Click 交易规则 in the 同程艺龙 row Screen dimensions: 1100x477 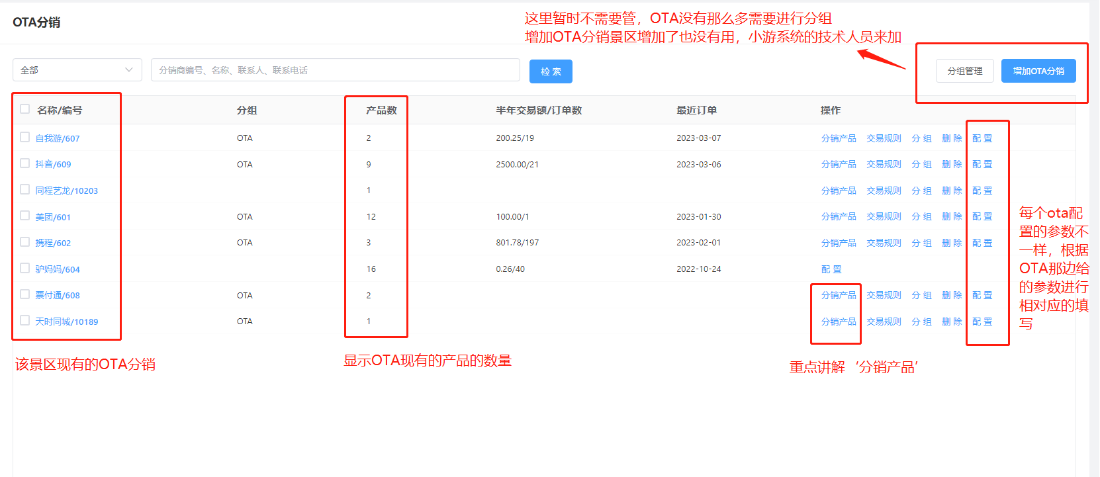884,191
